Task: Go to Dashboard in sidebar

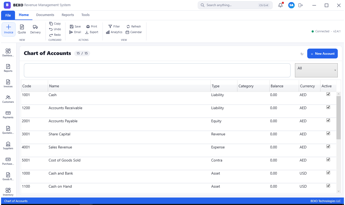Action: coord(8,53)
